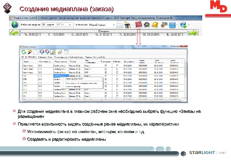This screenshot has height=160, width=231.
Task: Remove filter using funnel with red cross
Action: (47, 52)
